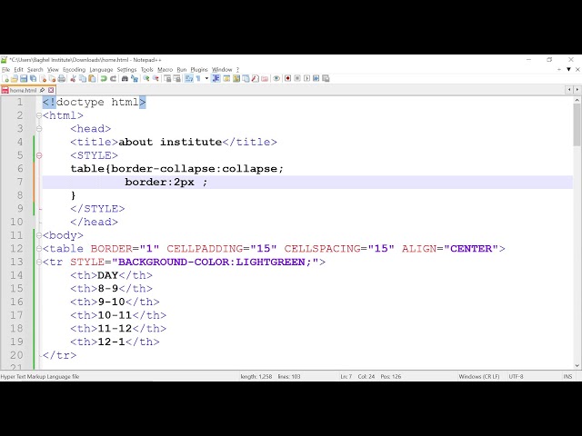Collapse the head fold on line 3

pos(39,129)
